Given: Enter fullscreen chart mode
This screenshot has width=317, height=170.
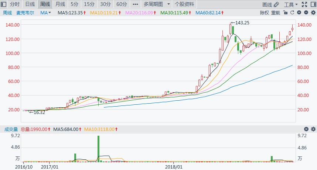Looking at the screenshot, I should [x=304, y=4].
